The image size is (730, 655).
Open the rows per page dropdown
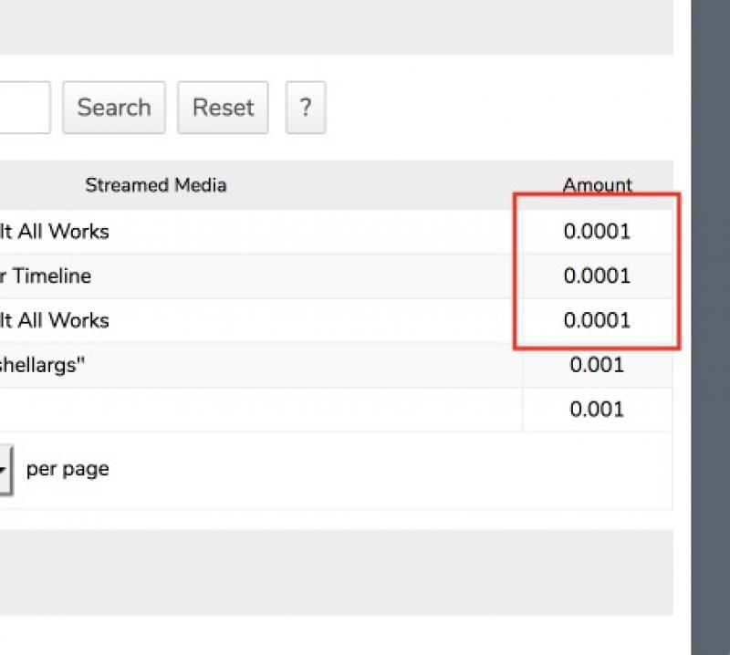(x=5, y=470)
